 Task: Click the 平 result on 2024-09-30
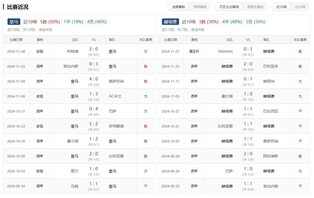(x=146, y=186)
